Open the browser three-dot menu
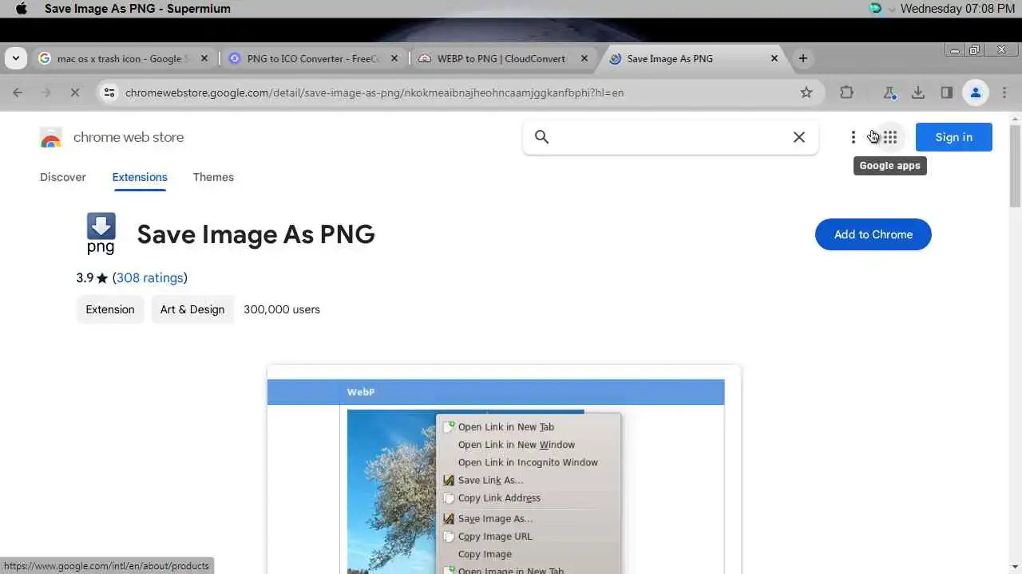This screenshot has width=1022, height=574. pos(1004,92)
